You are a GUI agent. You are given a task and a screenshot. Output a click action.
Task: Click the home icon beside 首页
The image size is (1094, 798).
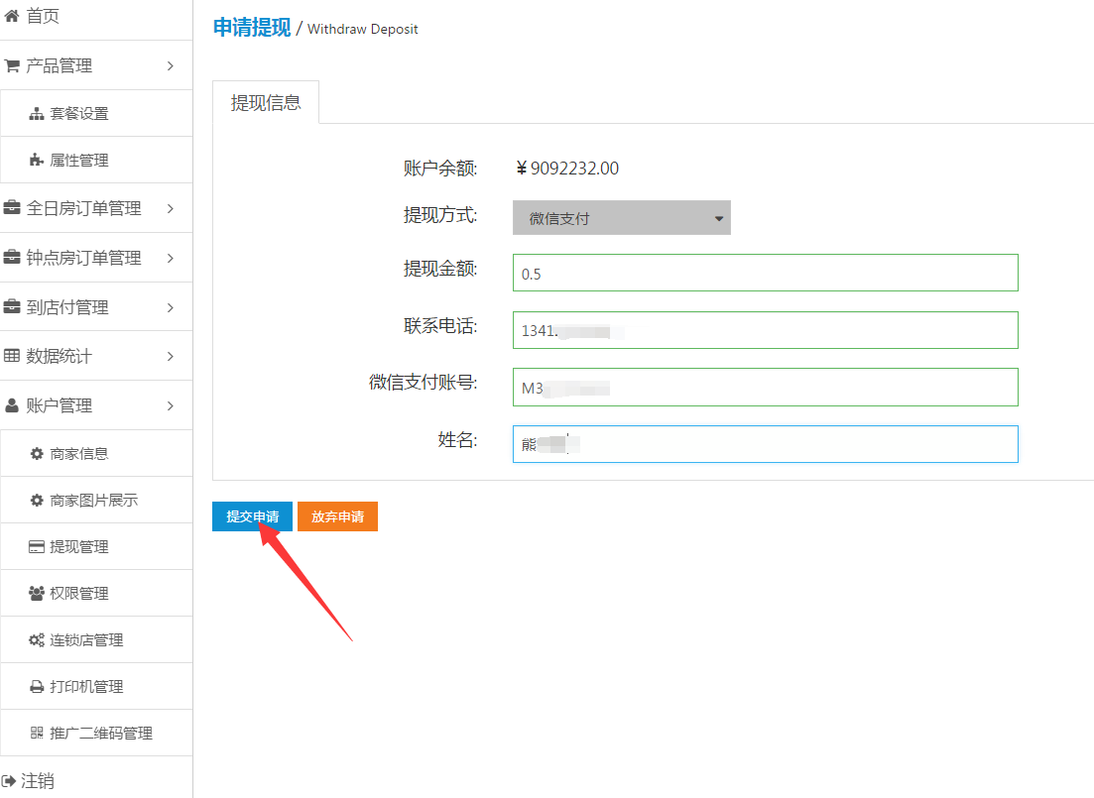pyautogui.click(x=12, y=16)
